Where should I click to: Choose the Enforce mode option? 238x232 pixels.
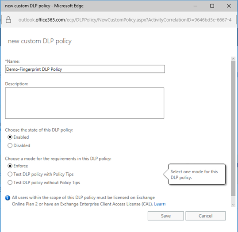click(x=10, y=166)
